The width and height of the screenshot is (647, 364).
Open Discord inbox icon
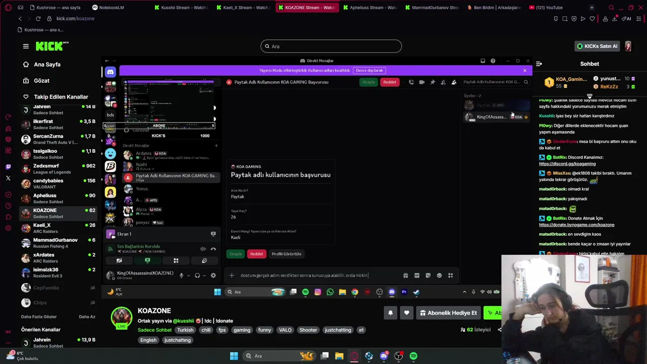(483, 61)
